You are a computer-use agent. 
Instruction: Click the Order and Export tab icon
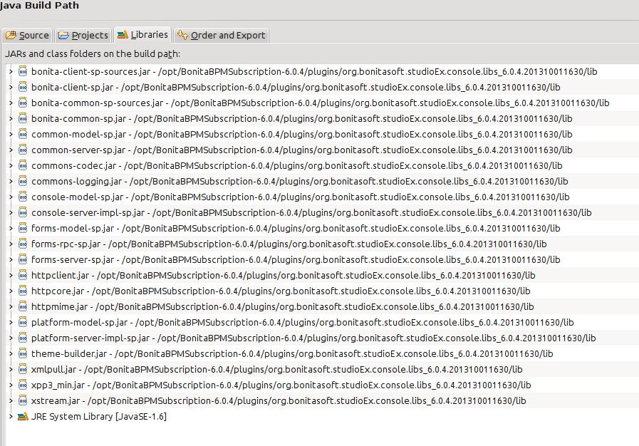click(x=182, y=35)
